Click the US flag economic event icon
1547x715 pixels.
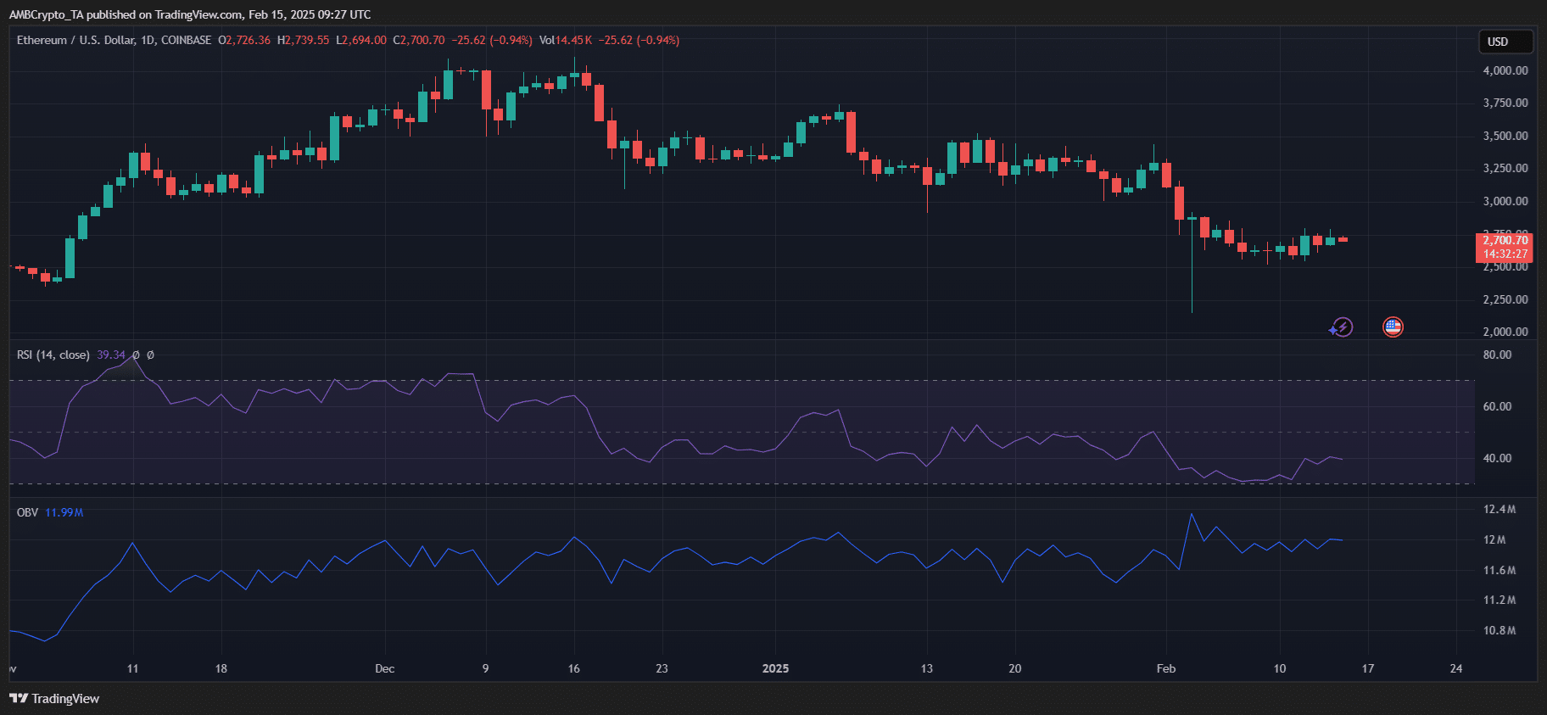1393,327
